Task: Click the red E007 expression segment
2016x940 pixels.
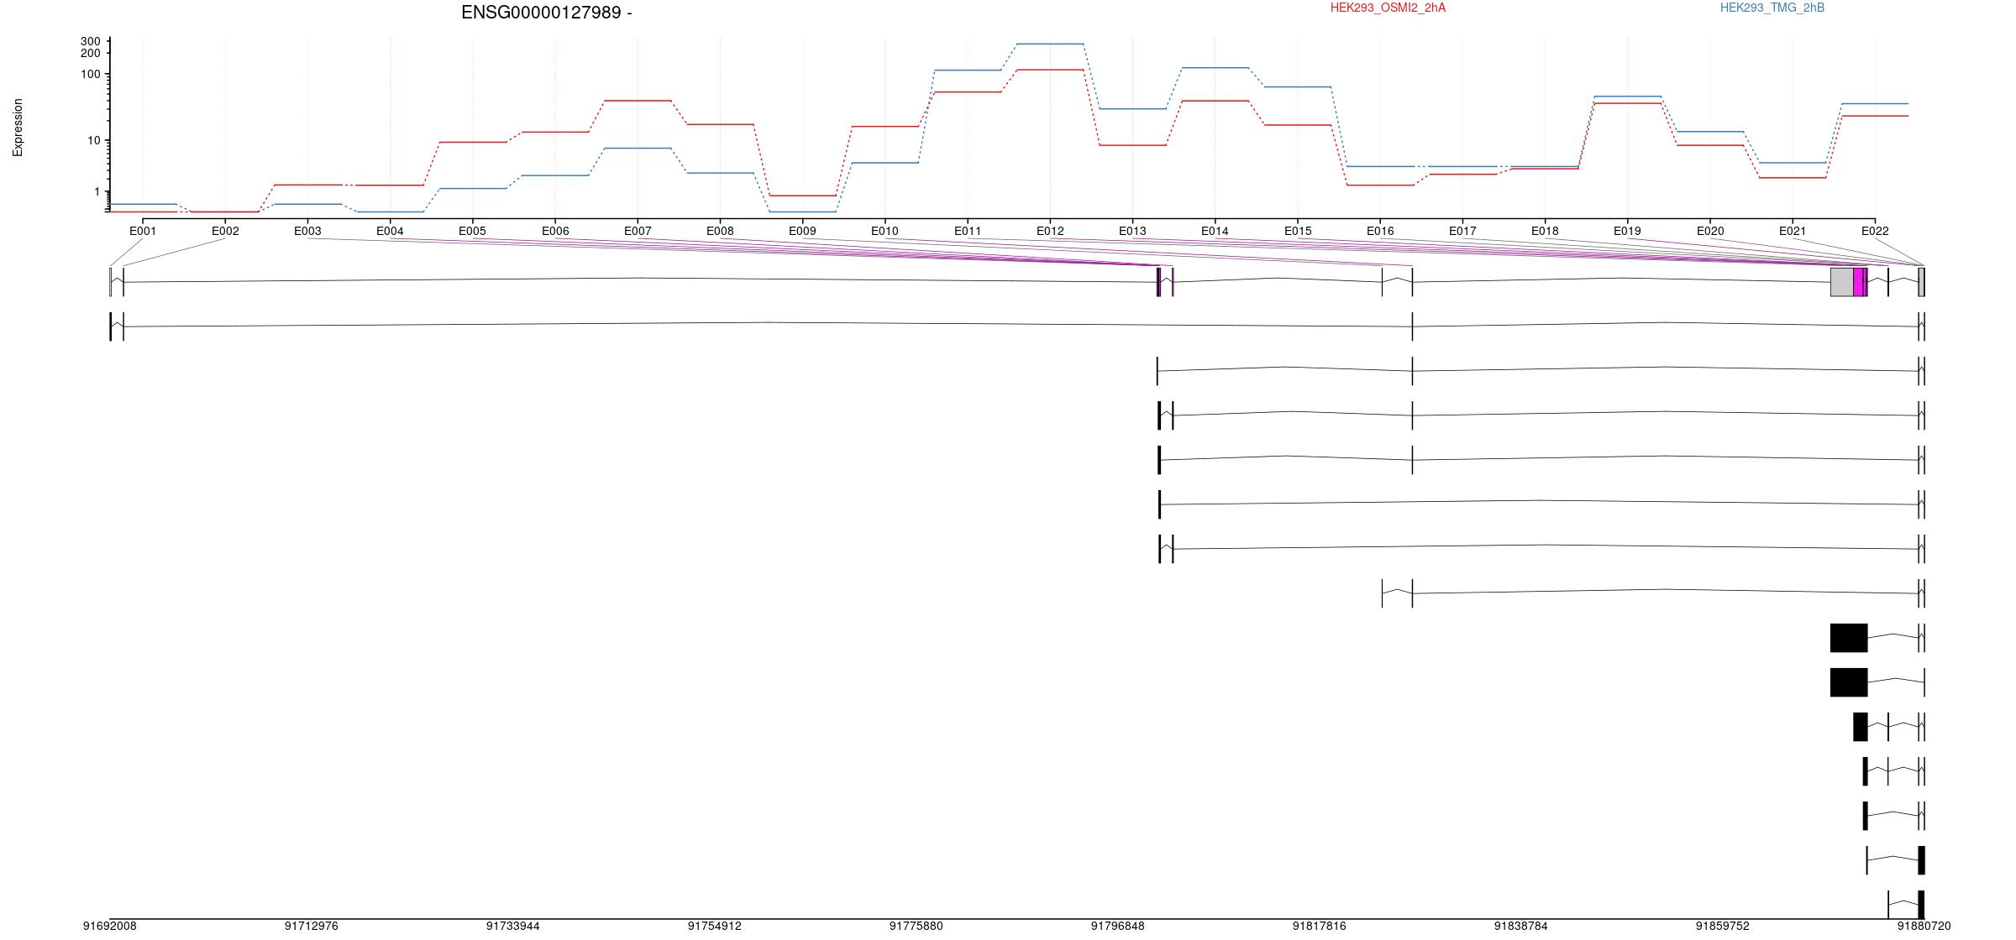Action: pos(638,101)
